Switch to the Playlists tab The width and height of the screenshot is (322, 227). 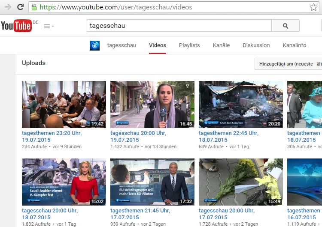point(189,45)
